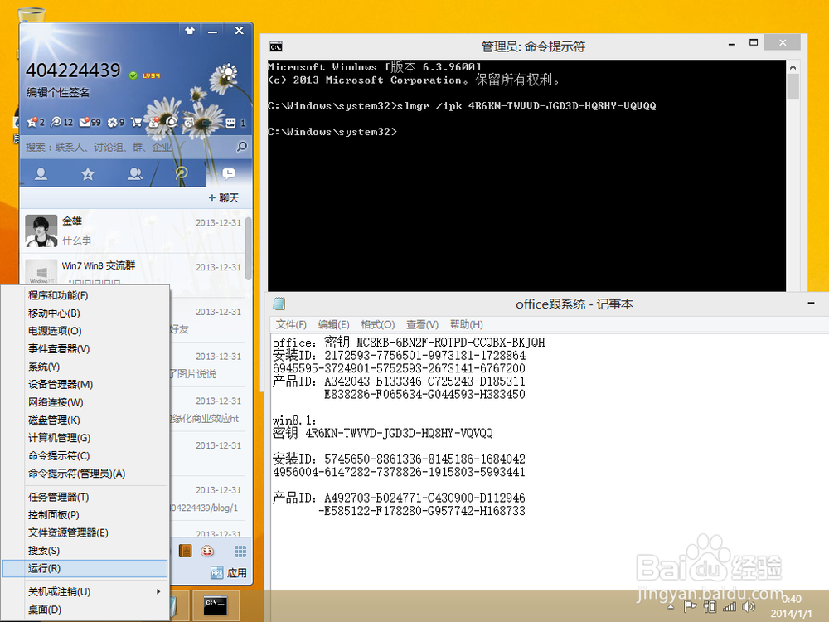The image size is (829, 622).
Task: Open the app grid icon in QQ
Action: [240, 552]
